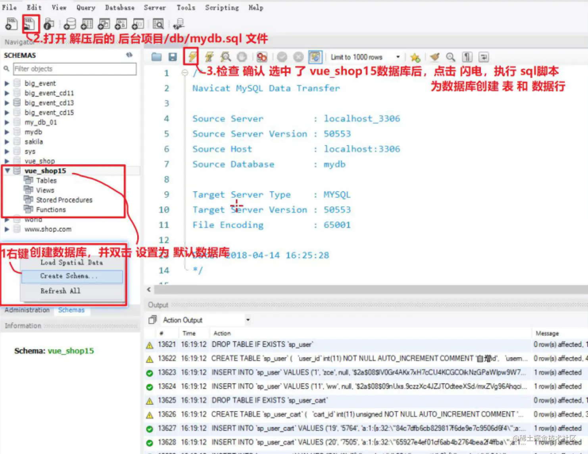Open the Tools menu
This screenshot has width=588, height=454.
pos(186,7)
